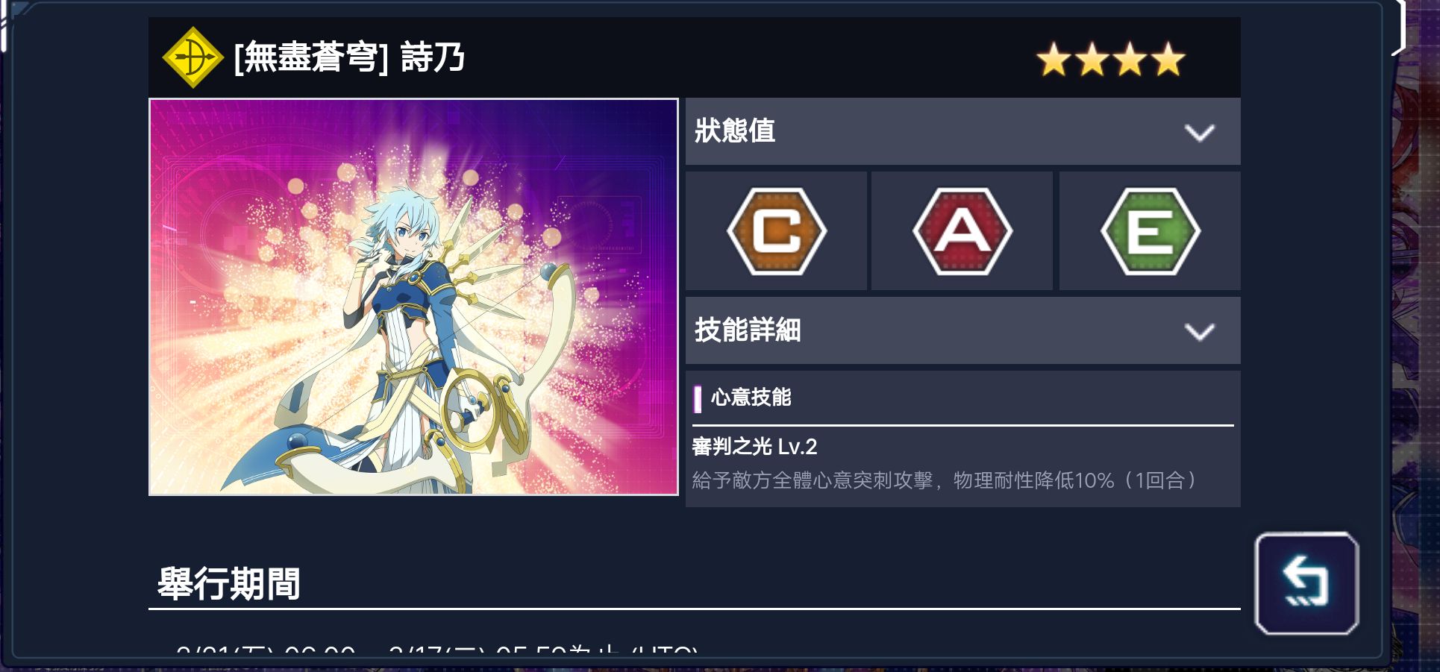Click the first gold rarity star
1440x672 pixels.
tap(1054, 60)
